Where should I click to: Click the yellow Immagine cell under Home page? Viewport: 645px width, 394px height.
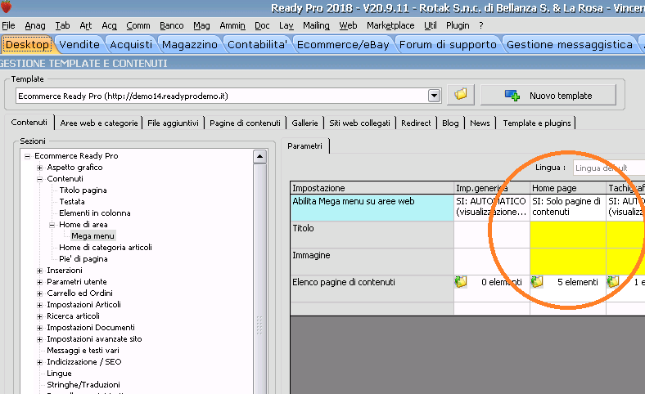(568, 262)
